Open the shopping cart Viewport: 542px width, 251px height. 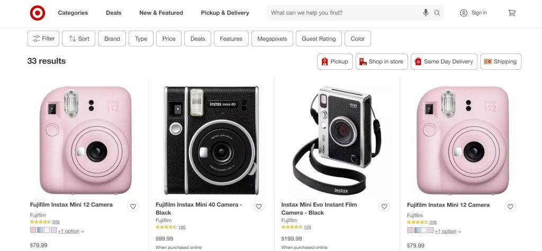512,13
